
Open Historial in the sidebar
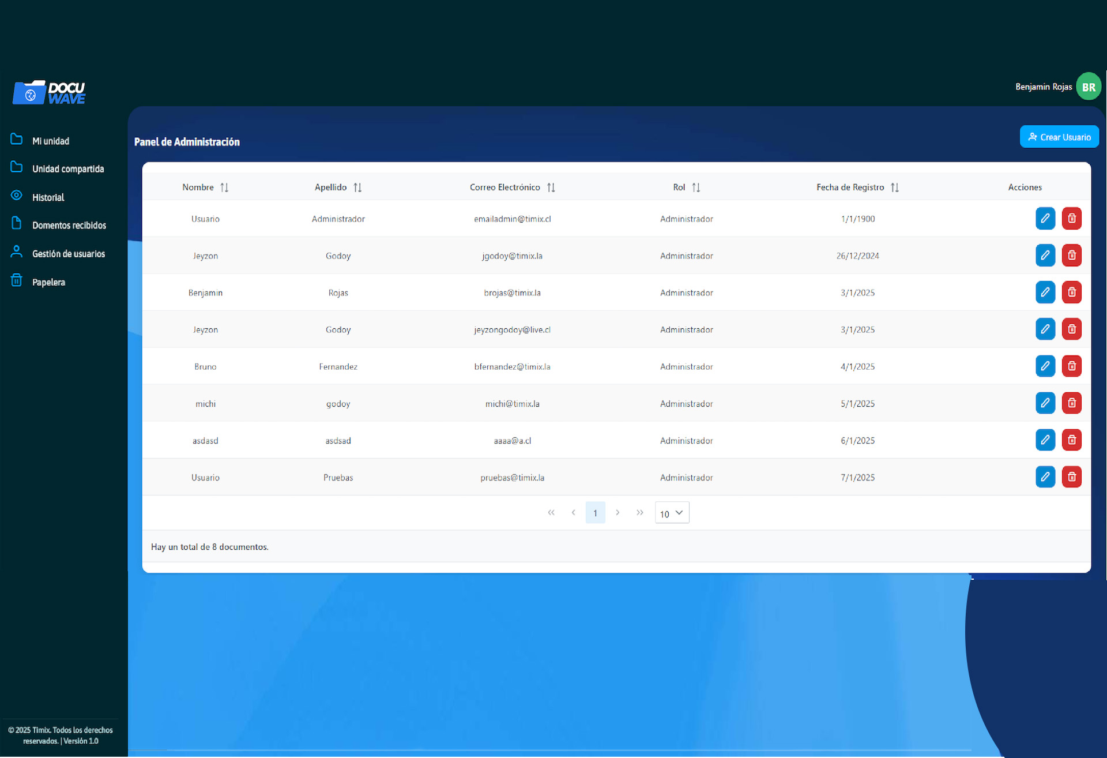tap(37, 197)
